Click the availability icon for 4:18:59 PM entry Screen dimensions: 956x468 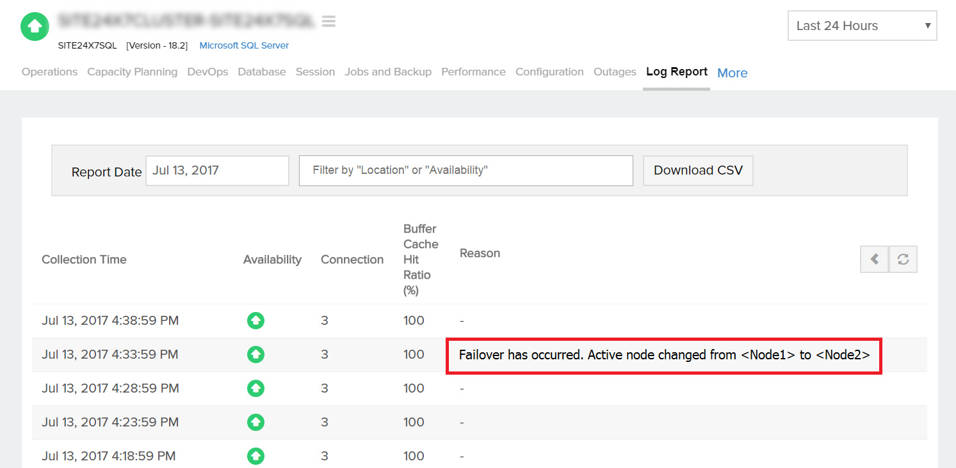pos(255,456)
